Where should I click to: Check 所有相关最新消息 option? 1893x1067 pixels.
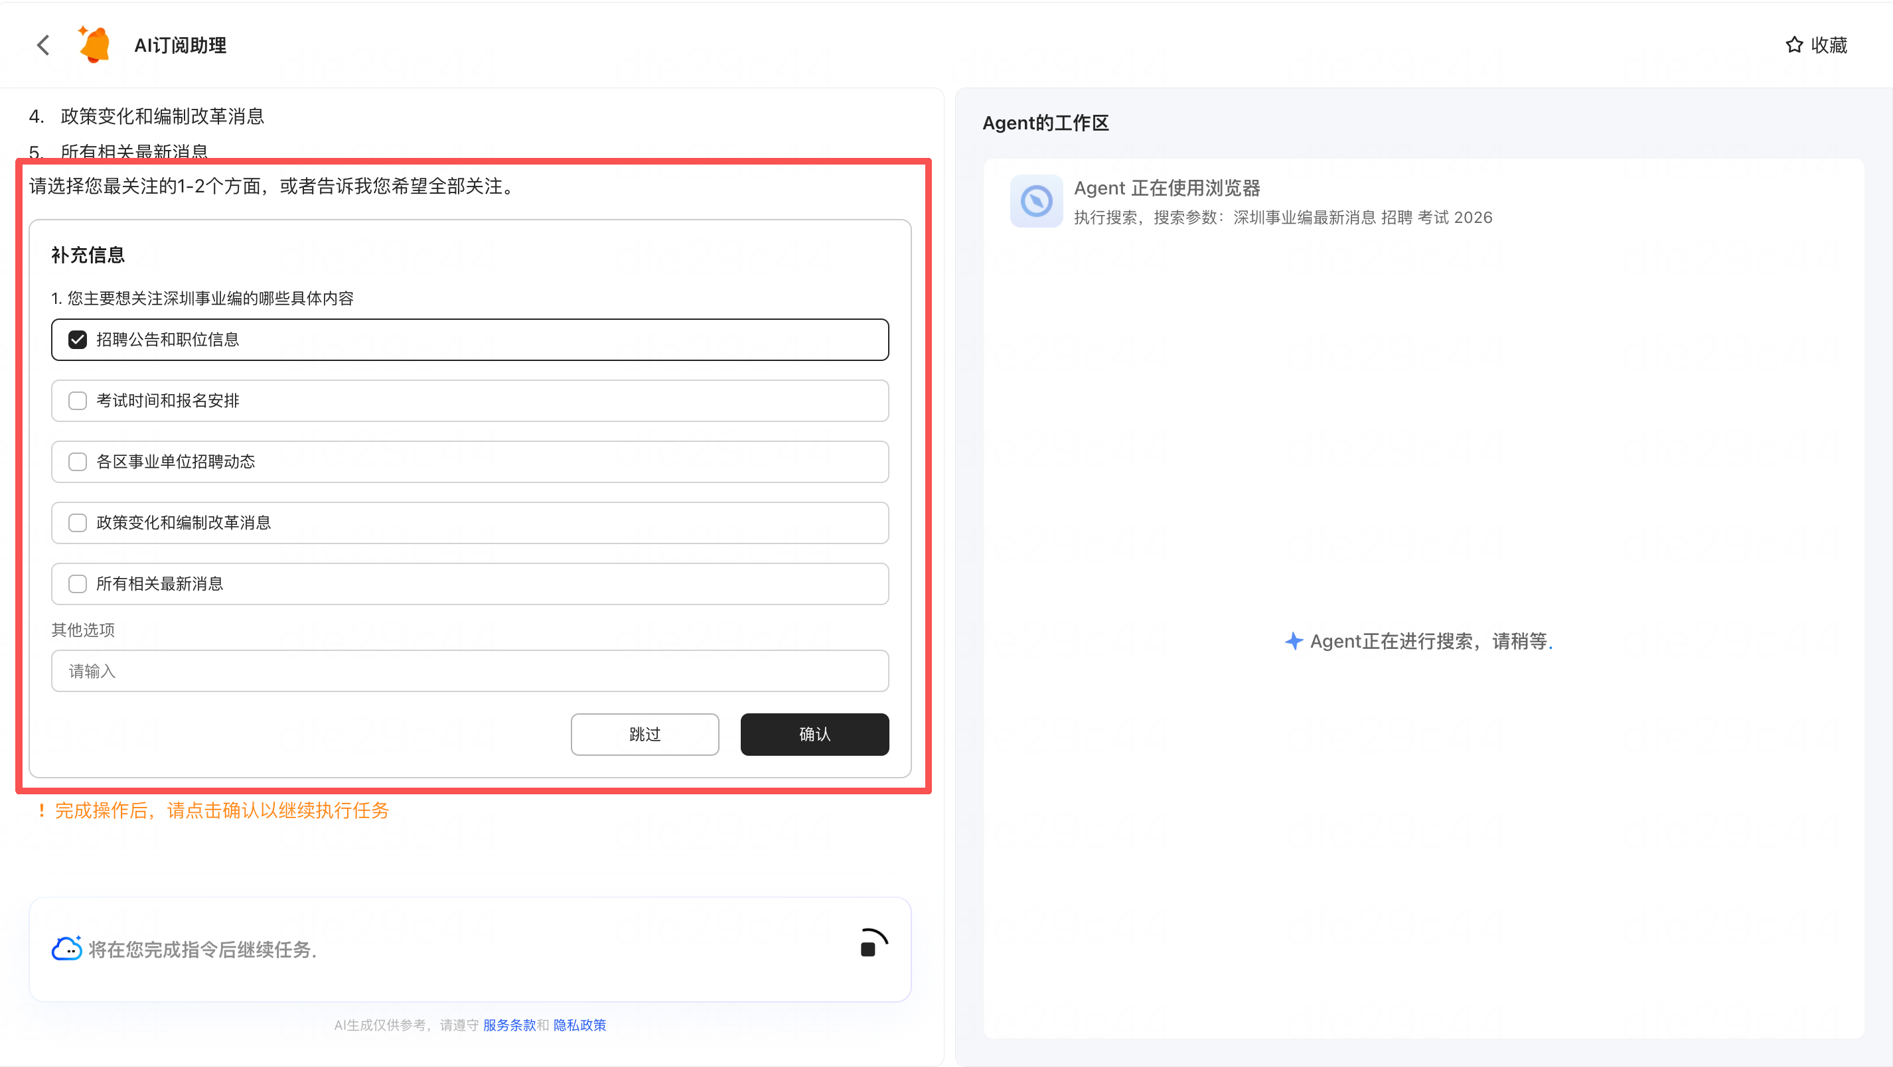coord(469,583)
